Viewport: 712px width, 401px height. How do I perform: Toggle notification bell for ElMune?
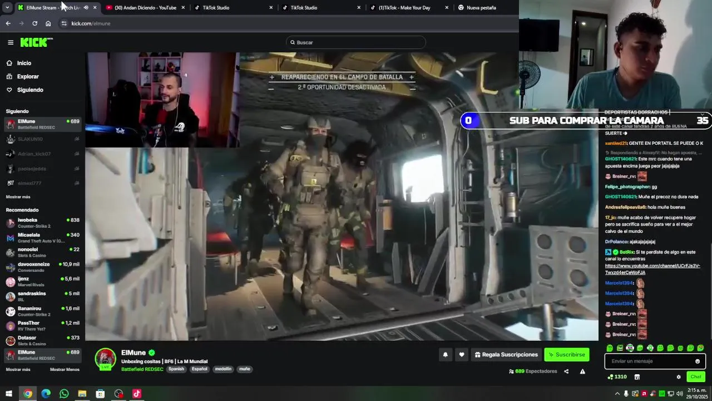click(x=445, y=355)
